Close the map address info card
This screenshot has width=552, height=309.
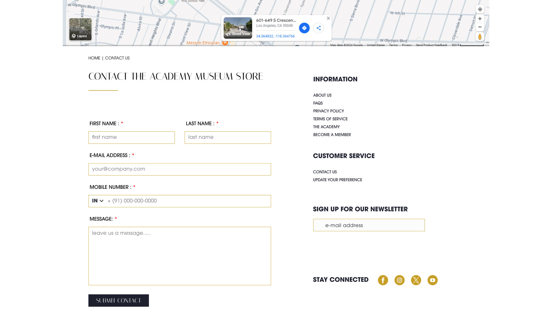[328, 18]
